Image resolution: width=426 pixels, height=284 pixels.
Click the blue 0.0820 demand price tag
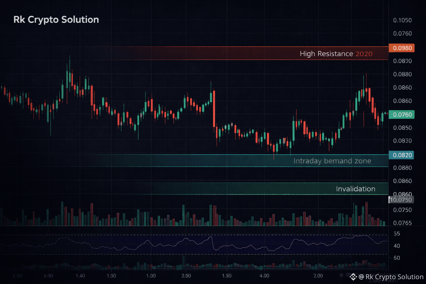[x=401, y=155]
